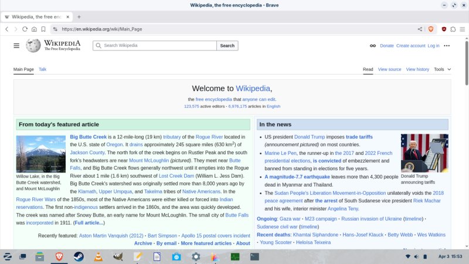Open Steam from the taskbar
The width and height of the screenshot is (469, 264).
(79, 256)
